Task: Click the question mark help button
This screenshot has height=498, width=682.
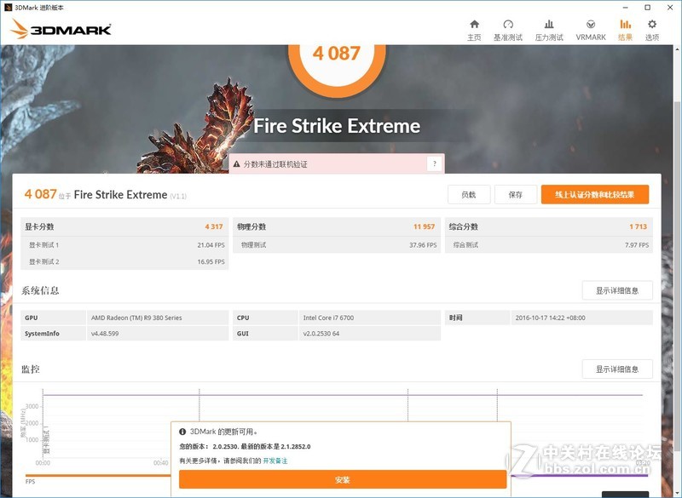Action: (435, 164)
